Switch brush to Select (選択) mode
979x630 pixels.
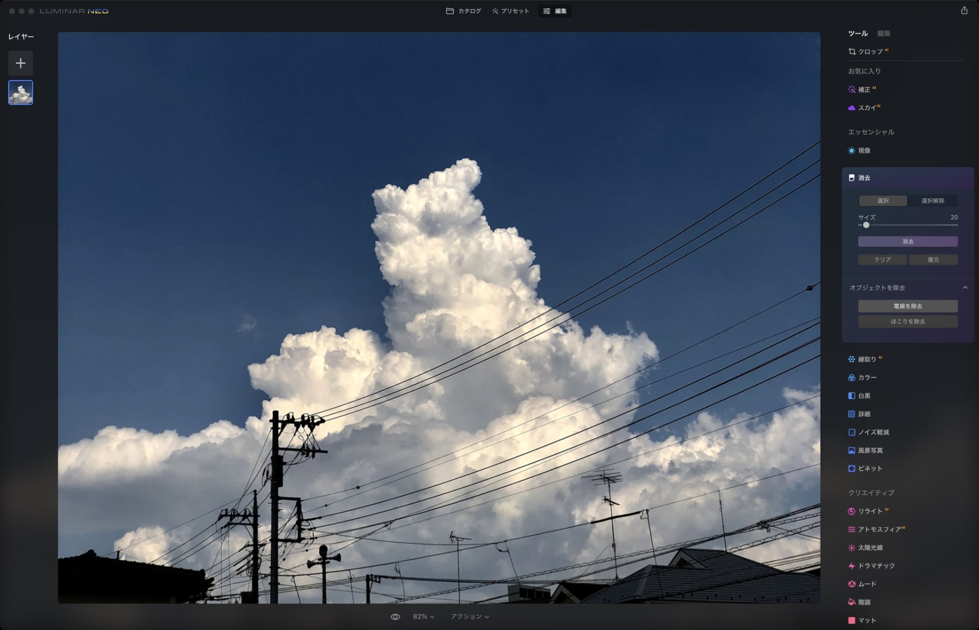coord(883,201)
